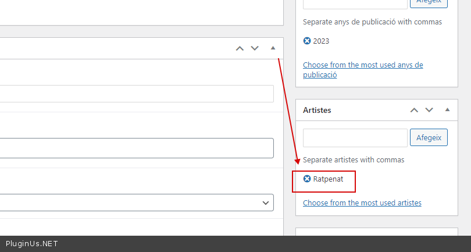The width and height of the screenshot is (471, 252).
Task: Move the wide left metabox down
Action: click(x=255, y=48)
